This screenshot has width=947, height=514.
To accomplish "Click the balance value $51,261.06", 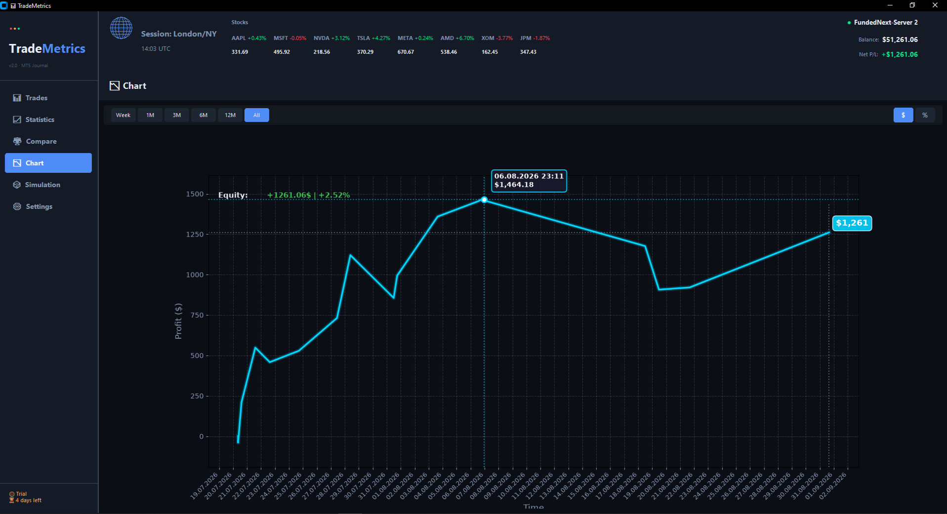I will coord(900,40).
